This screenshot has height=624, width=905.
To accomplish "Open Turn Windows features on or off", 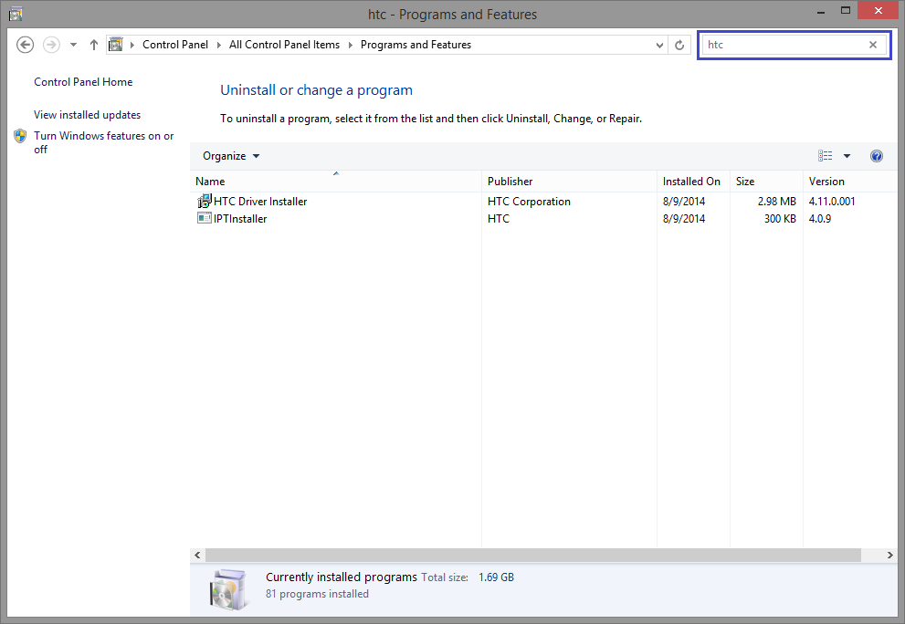I will point(104,142).
